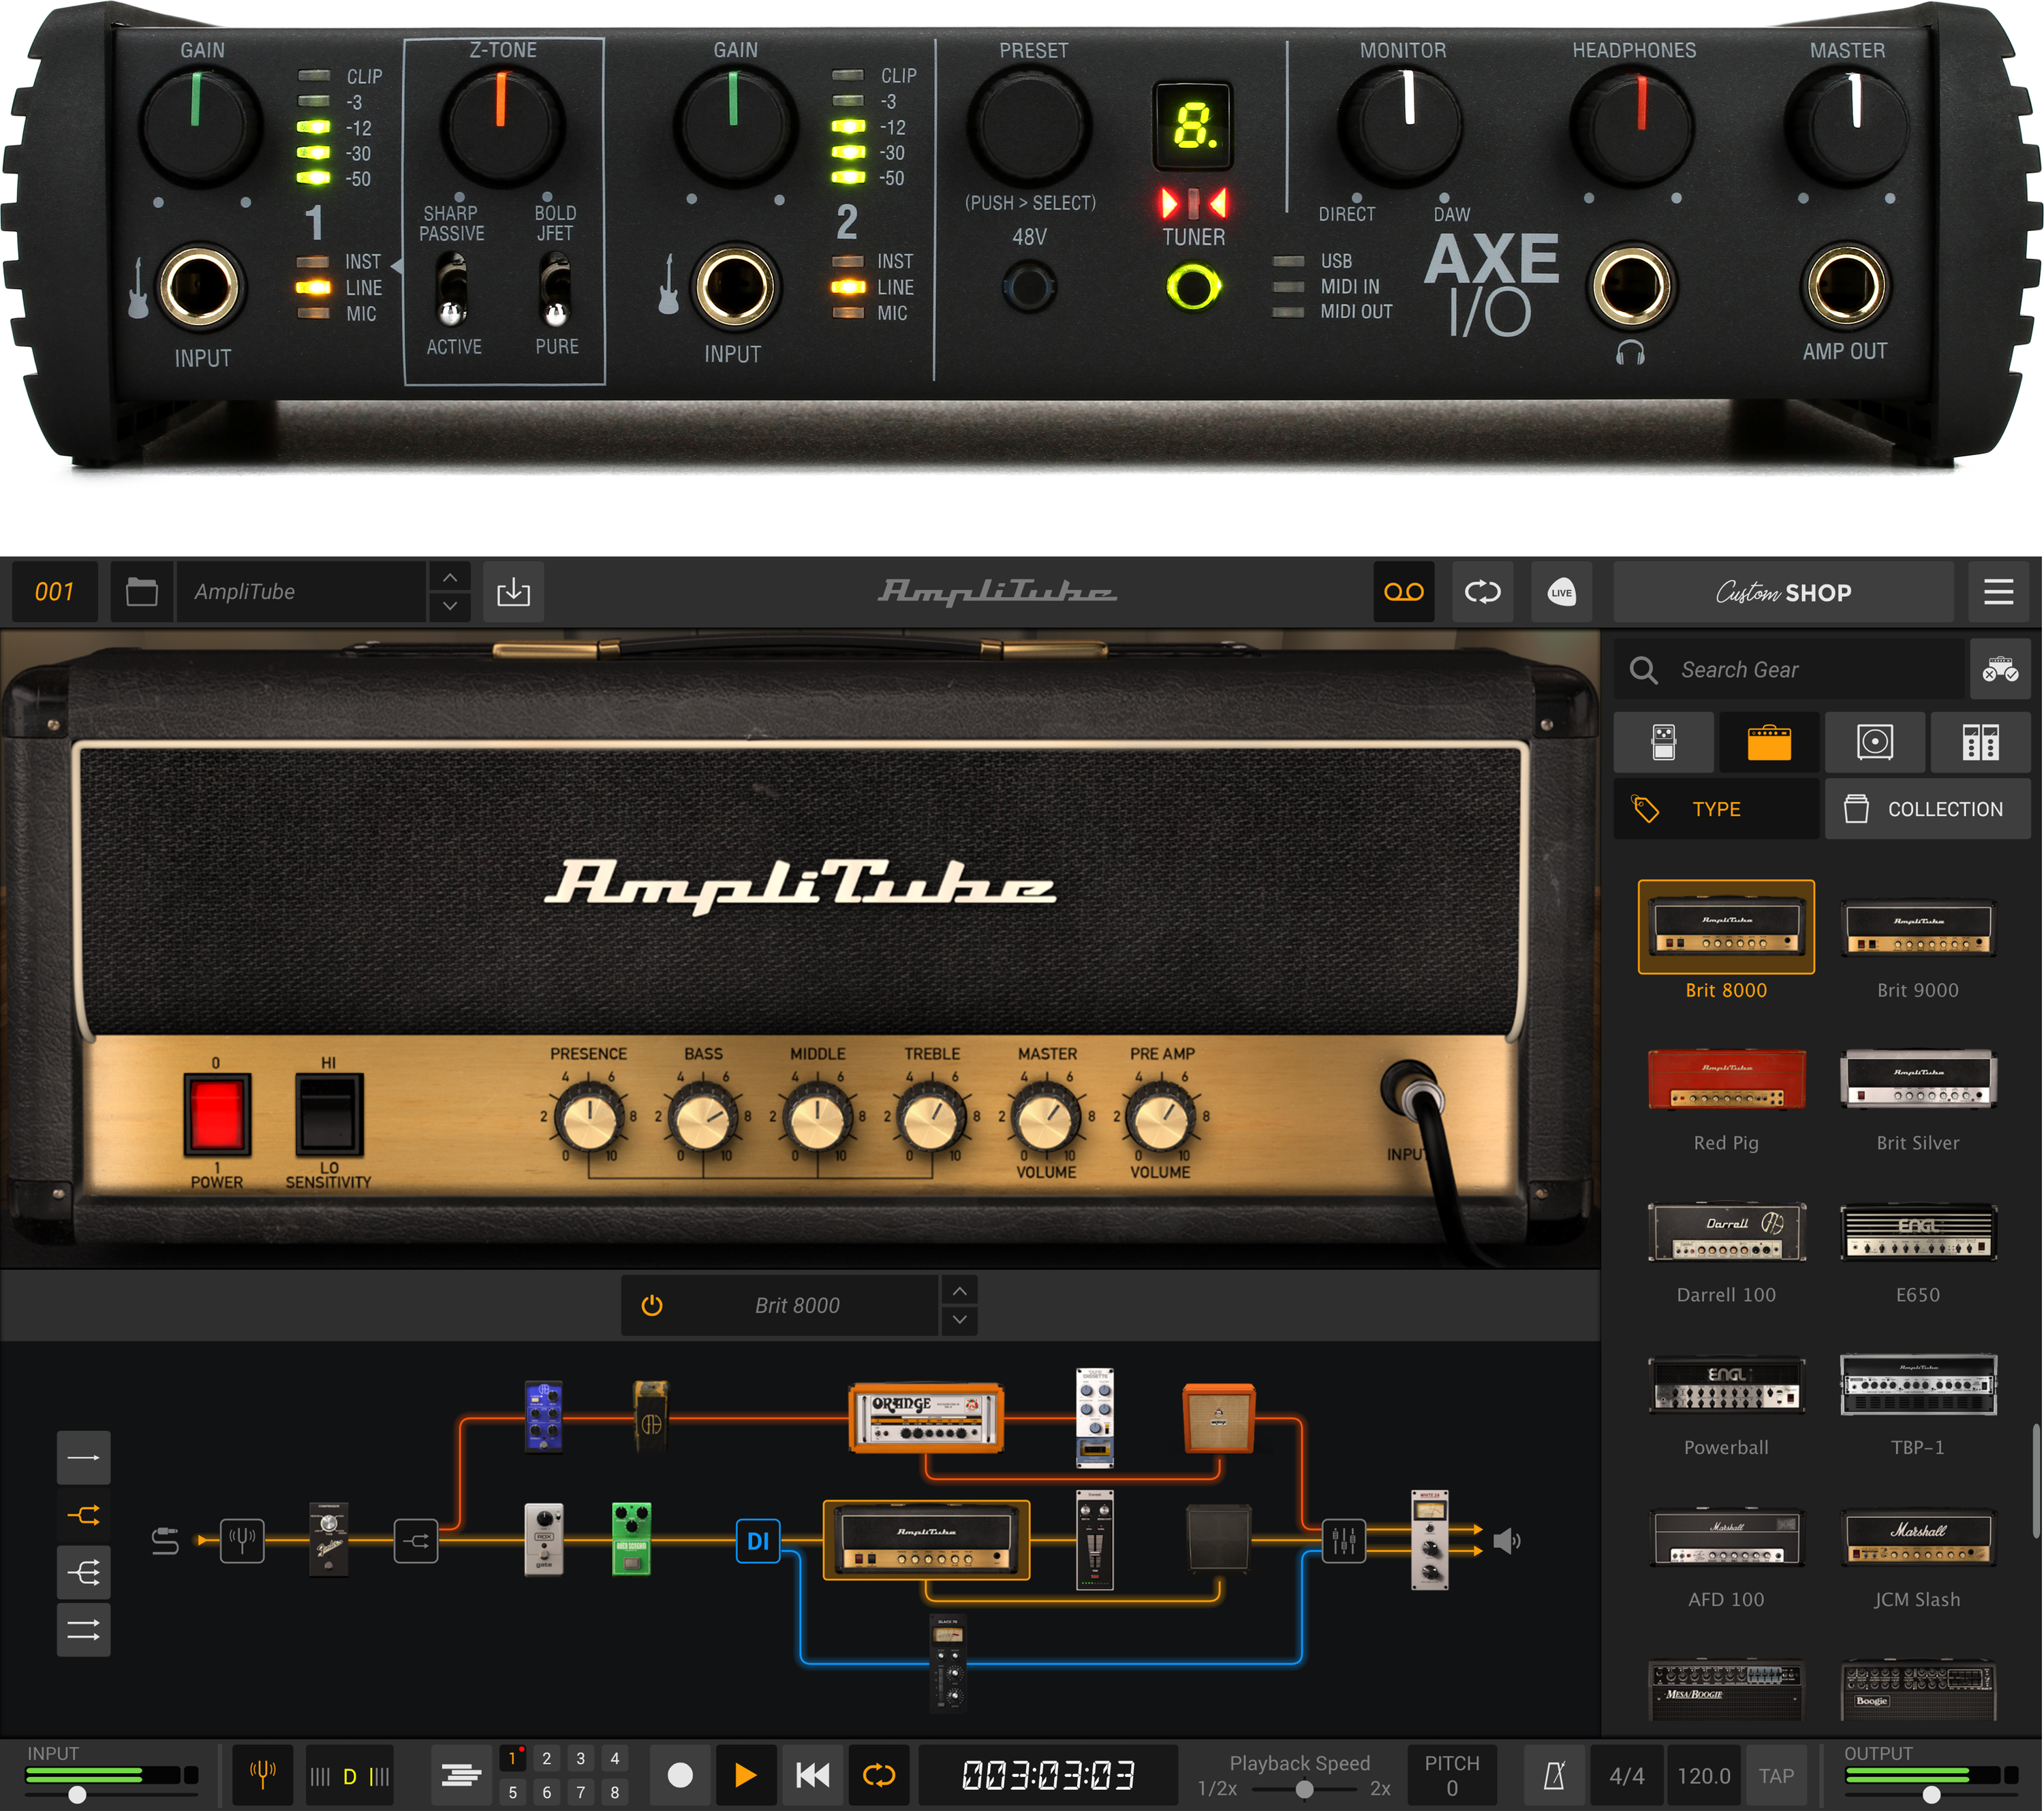The image size is (2044, 1811).
Task: Toggle the looper icon in the top toolbar
Action: pyautogui.click(x=1482, y=592)
